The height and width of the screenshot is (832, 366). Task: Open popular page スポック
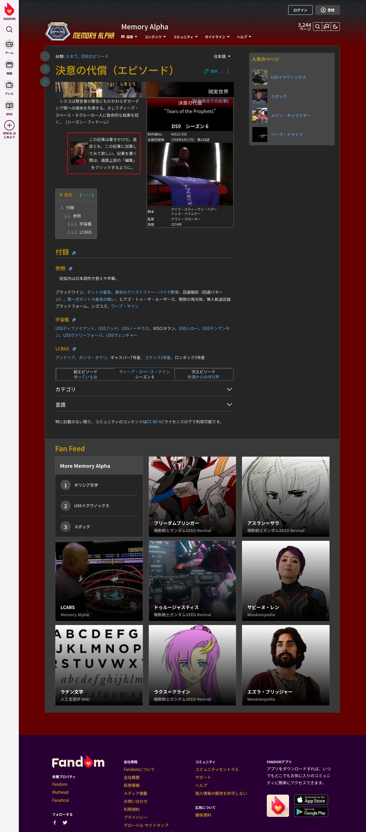279,96
